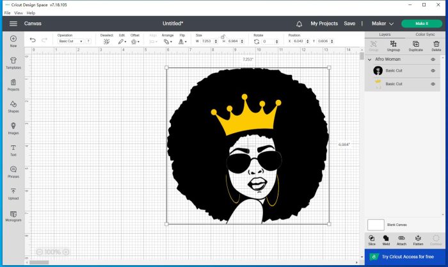Select the yellow crown layer thumbnail
Viewport: 448px width, 267px height.
(378, 84)
